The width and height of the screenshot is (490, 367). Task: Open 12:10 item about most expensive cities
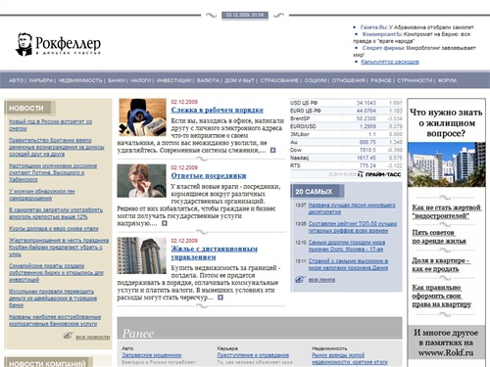(347, 246)
